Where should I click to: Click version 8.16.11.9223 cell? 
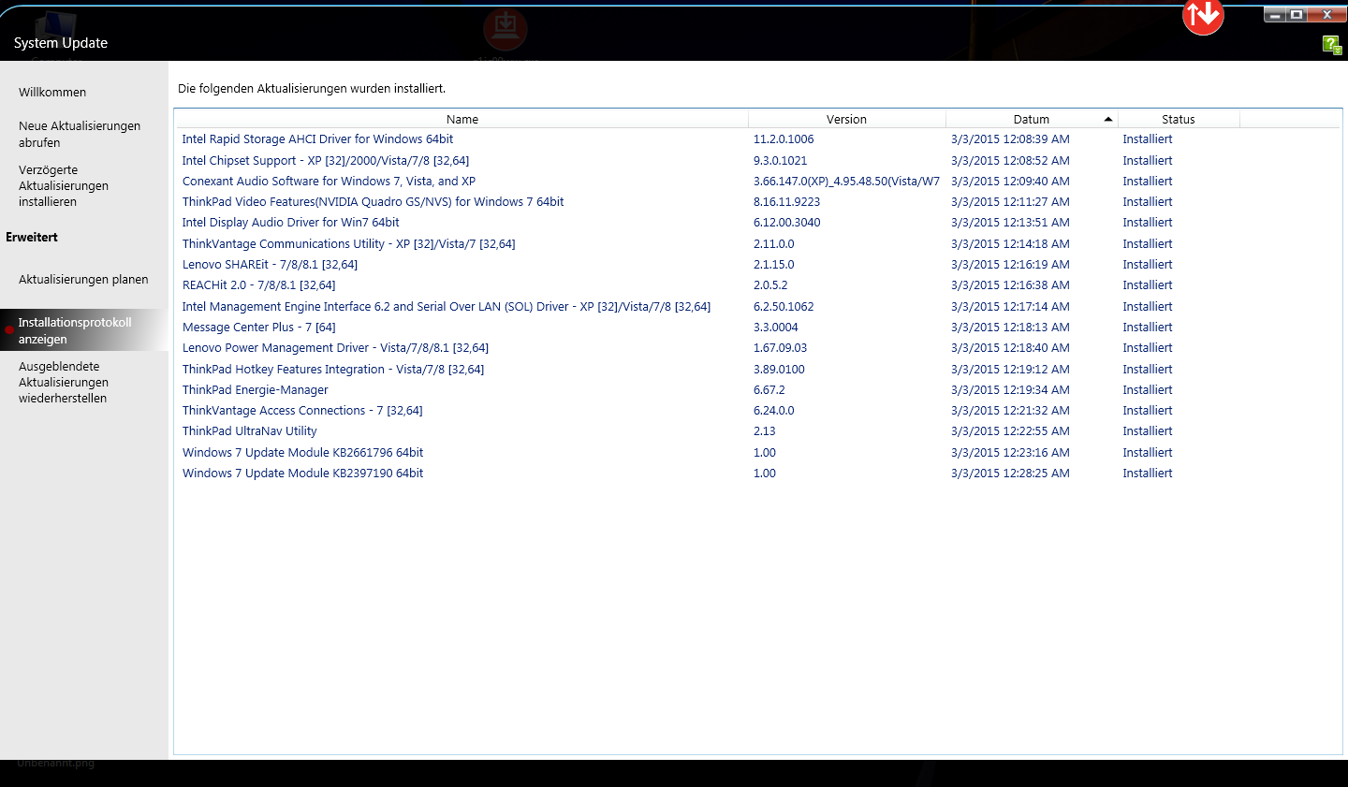pyautogui.click(x=786, y=202)
